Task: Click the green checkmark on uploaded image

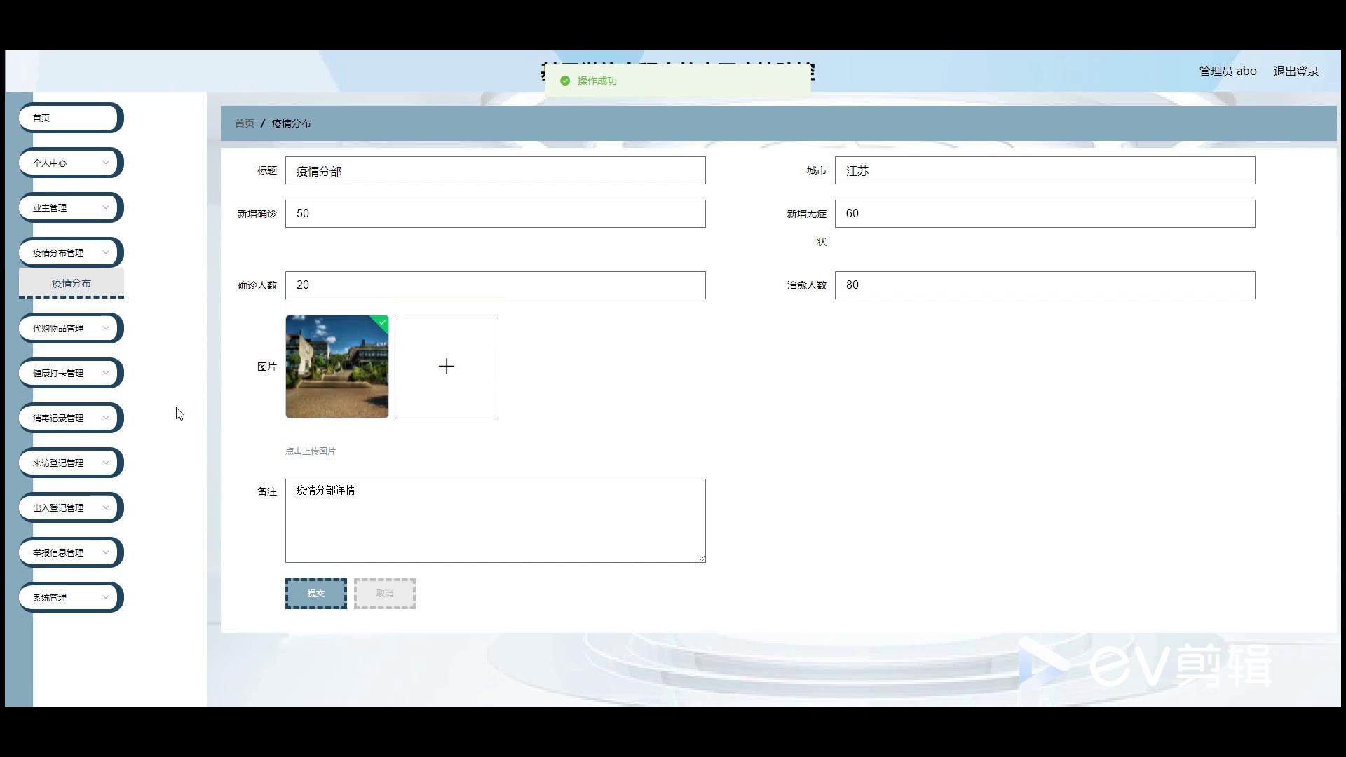Action: pos(383,322)
